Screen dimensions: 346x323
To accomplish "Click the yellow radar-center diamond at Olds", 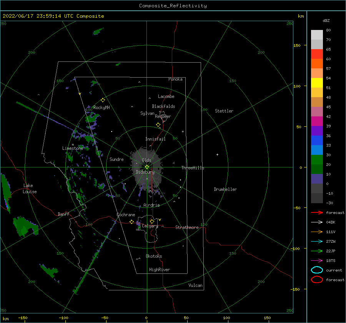I will click(147, 167).
